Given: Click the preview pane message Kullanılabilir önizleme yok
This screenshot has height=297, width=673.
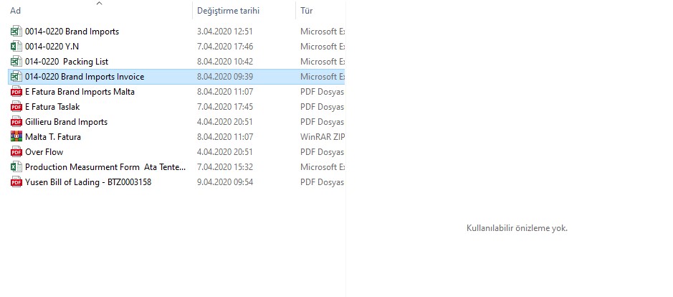Looking at the screenshot, I should click(517, 228).
